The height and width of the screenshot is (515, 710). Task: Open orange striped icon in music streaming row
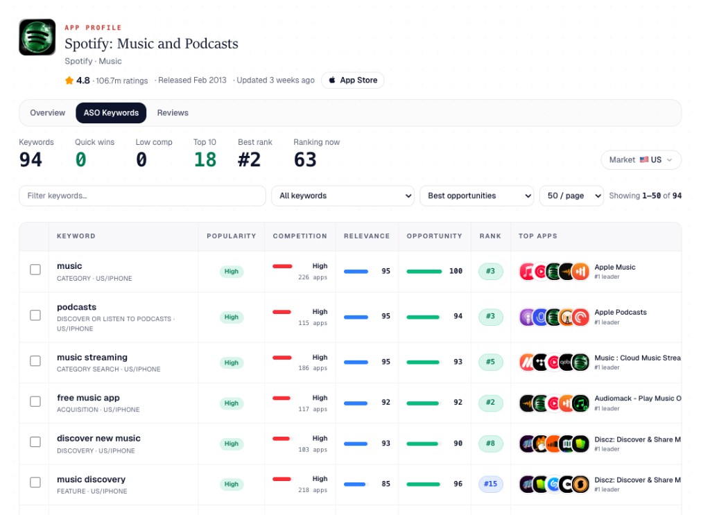point(528,363)
